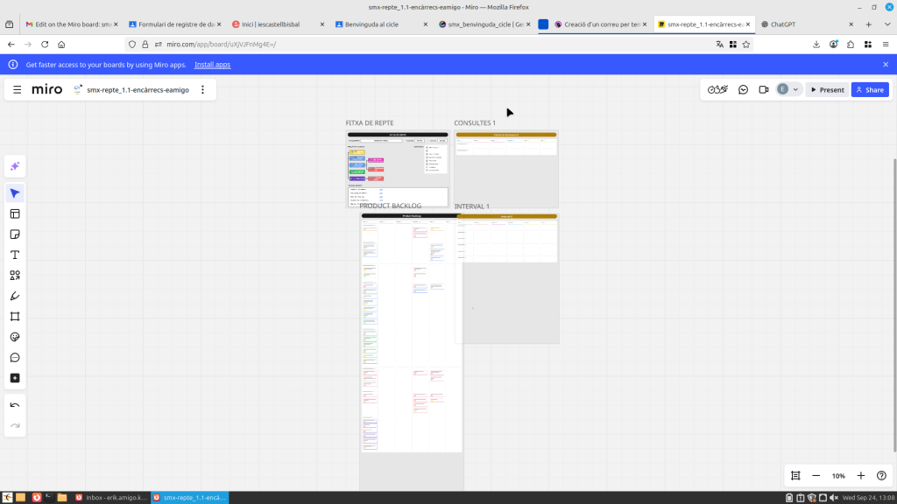Open the stickers and emoji tool

(15, 337)
